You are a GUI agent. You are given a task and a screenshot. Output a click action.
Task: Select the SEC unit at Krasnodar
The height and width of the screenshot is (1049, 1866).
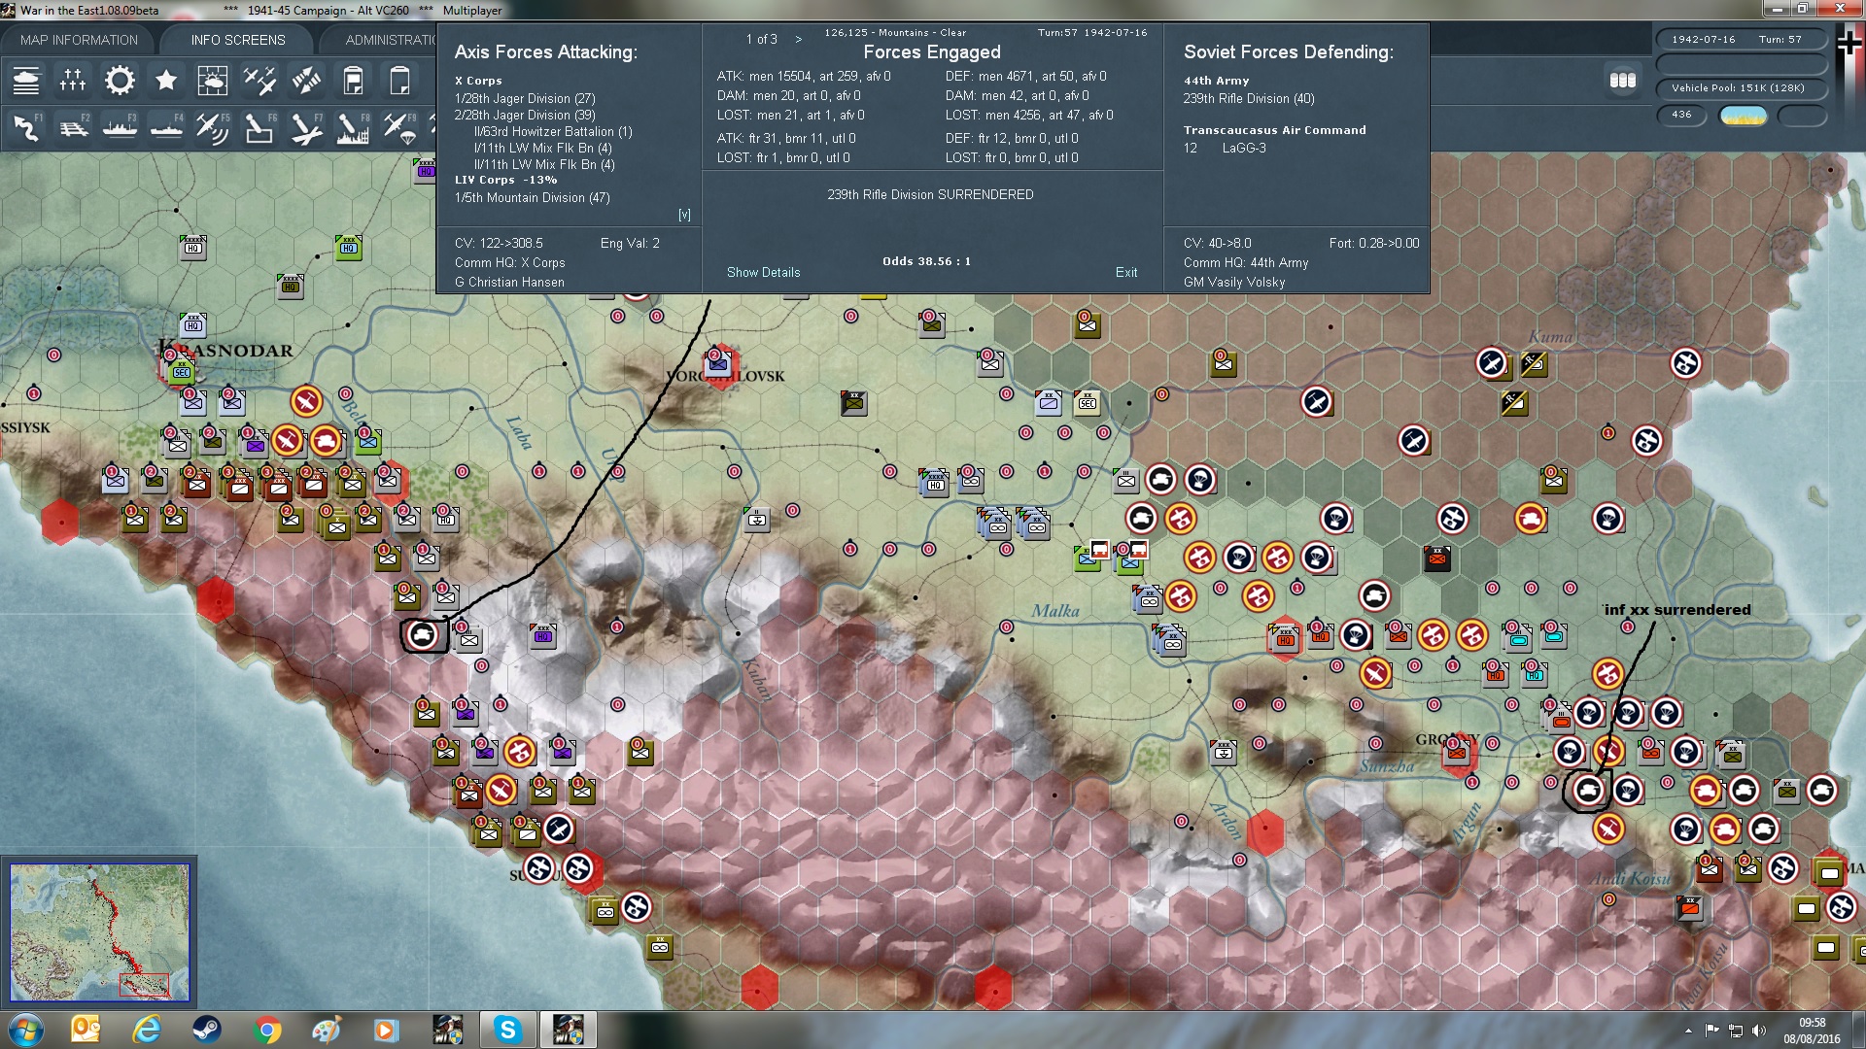(182, 371)
